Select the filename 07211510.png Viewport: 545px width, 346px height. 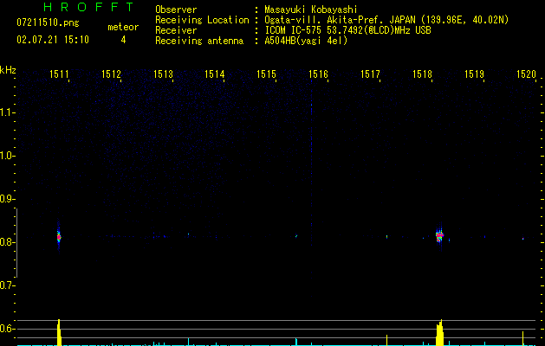48,23
